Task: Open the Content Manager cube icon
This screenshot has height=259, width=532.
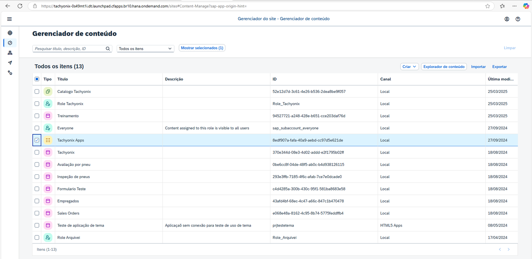Action: [x=10, y=43]
